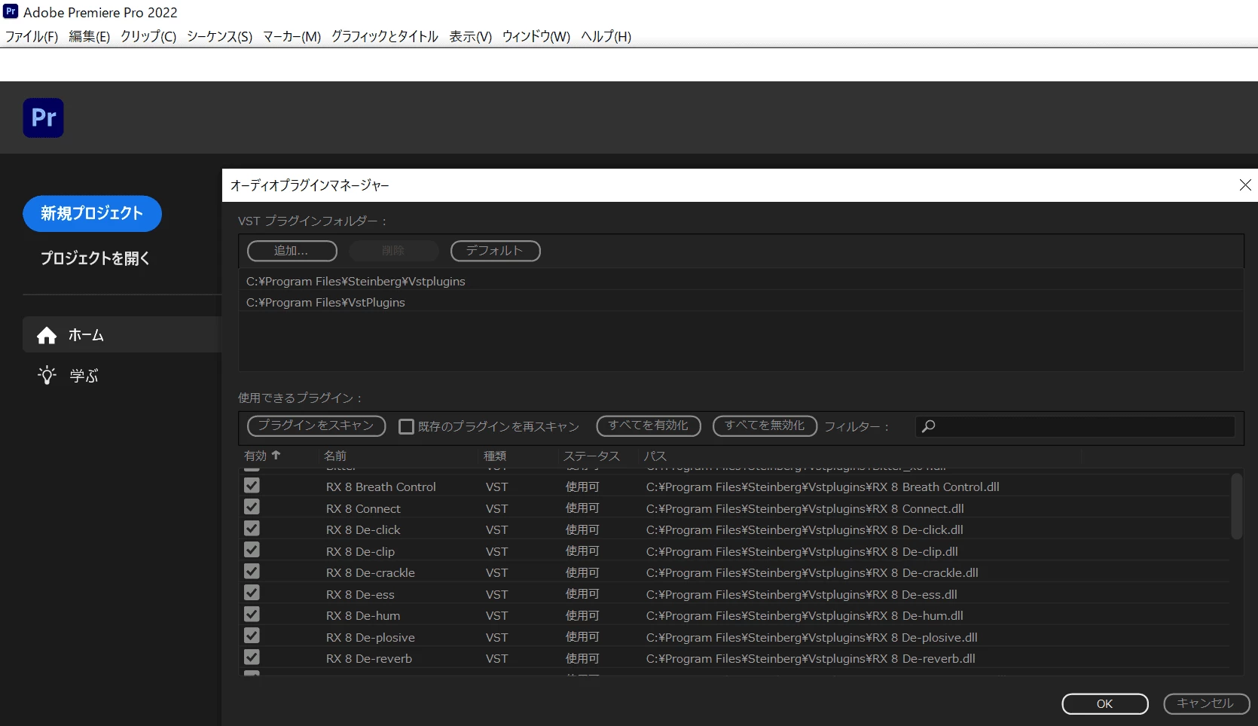Select the RX 8 De-ess name
1258x726 pixels.
point(360,594)
